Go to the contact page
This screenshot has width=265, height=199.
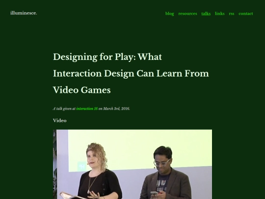click(246, 14)
